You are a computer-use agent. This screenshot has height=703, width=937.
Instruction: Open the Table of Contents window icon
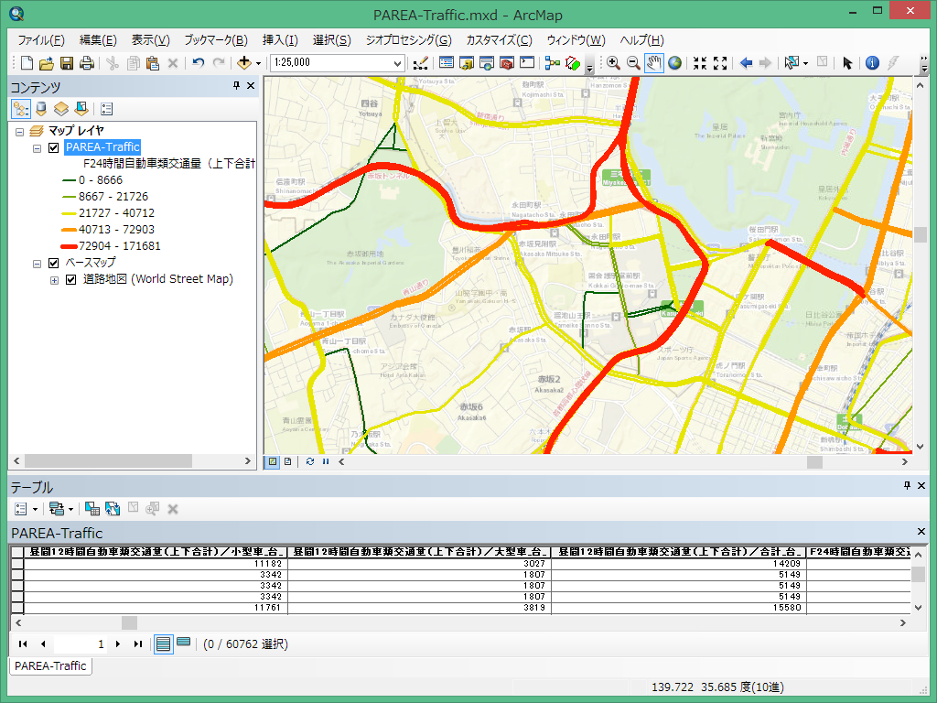[447, 63]
